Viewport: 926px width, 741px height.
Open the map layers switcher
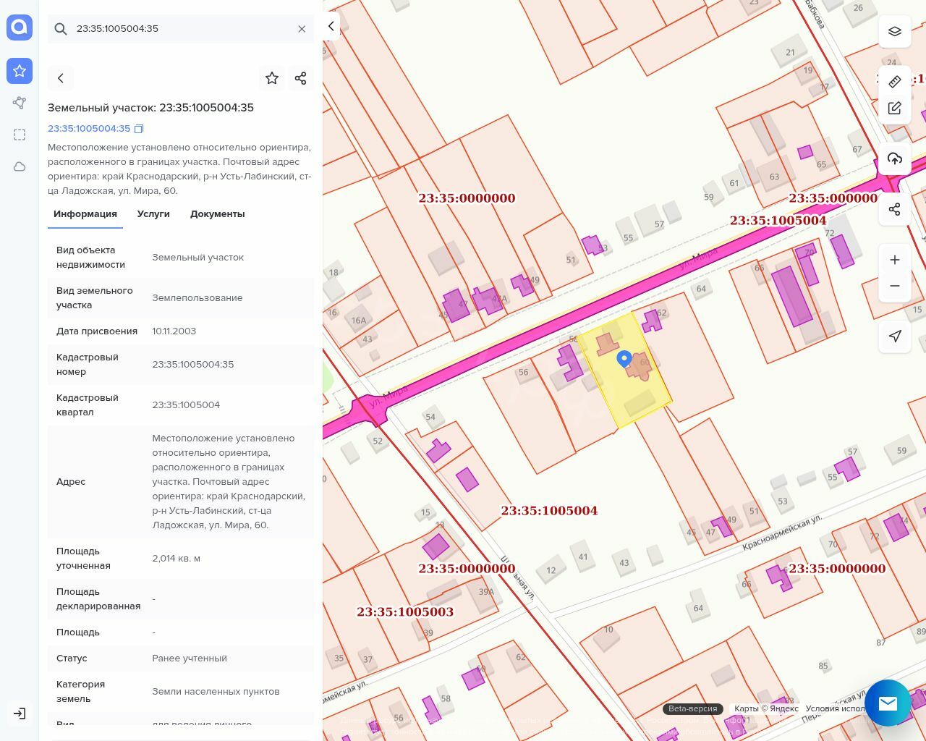tap(895, 32)
